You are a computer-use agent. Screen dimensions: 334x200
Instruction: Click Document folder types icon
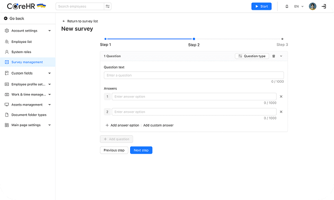pos(7,115)
